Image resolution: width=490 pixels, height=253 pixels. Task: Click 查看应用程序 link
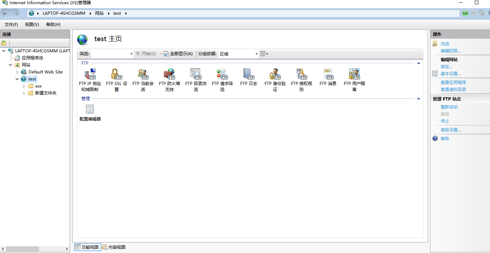click(453, 83)
